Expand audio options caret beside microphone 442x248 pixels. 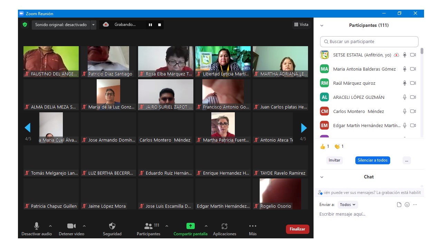pyautogui.click(x=50, y=226)
